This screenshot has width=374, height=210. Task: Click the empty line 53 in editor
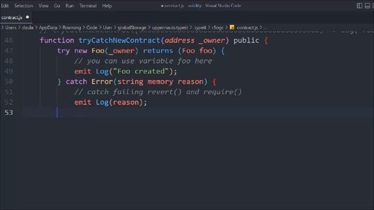(x=198, y=113)
